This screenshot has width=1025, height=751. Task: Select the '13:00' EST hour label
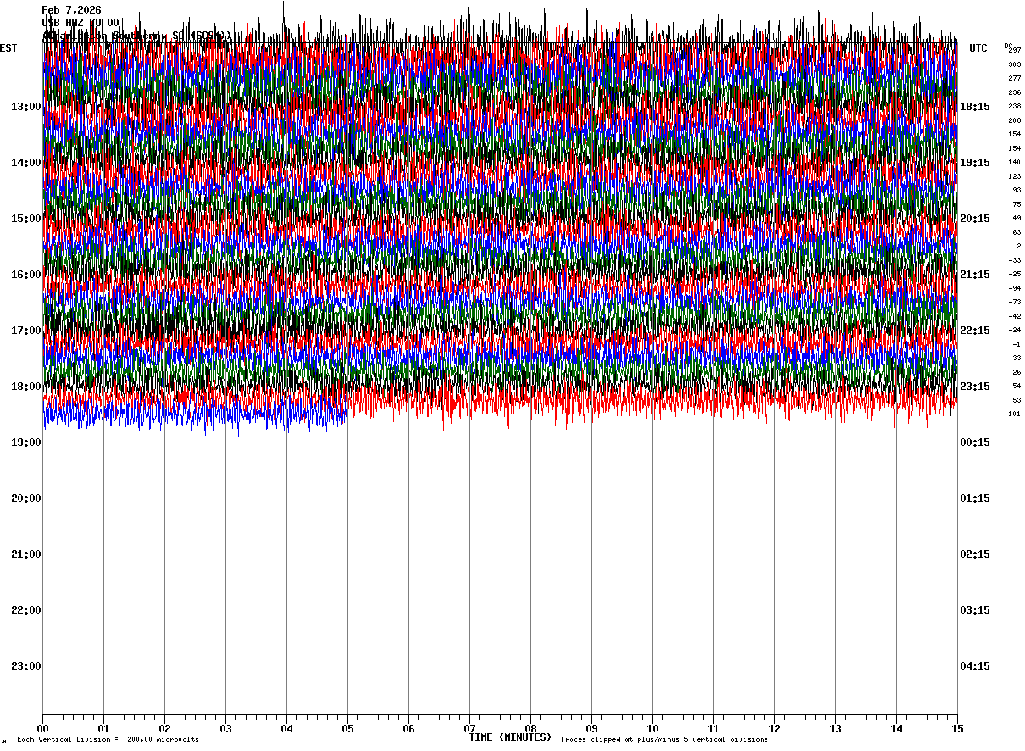point(26,107)
